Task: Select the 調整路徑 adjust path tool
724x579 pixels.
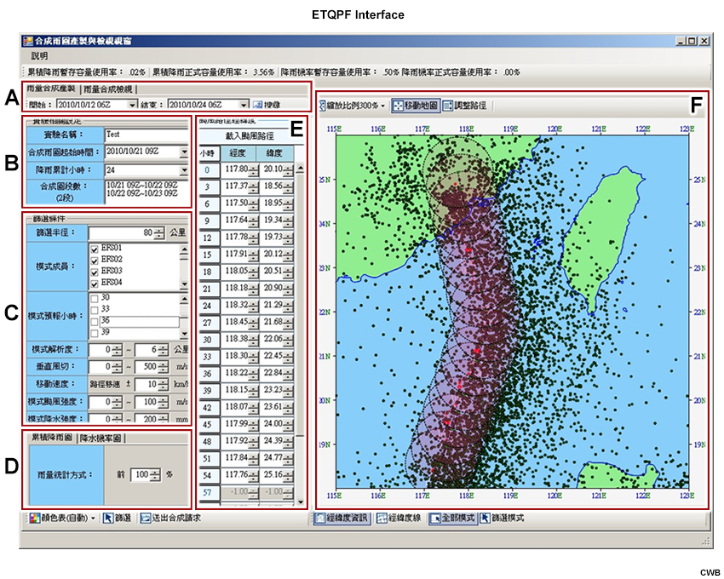Action: [x=464, y=106]
